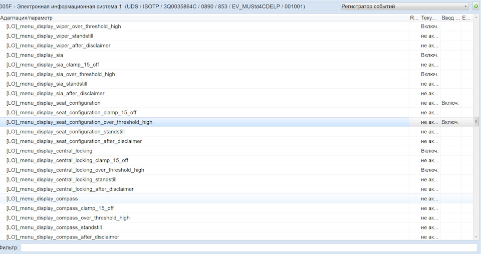Click the green refresh icon at top right
The image size is (481, 254).
(476, 6)
